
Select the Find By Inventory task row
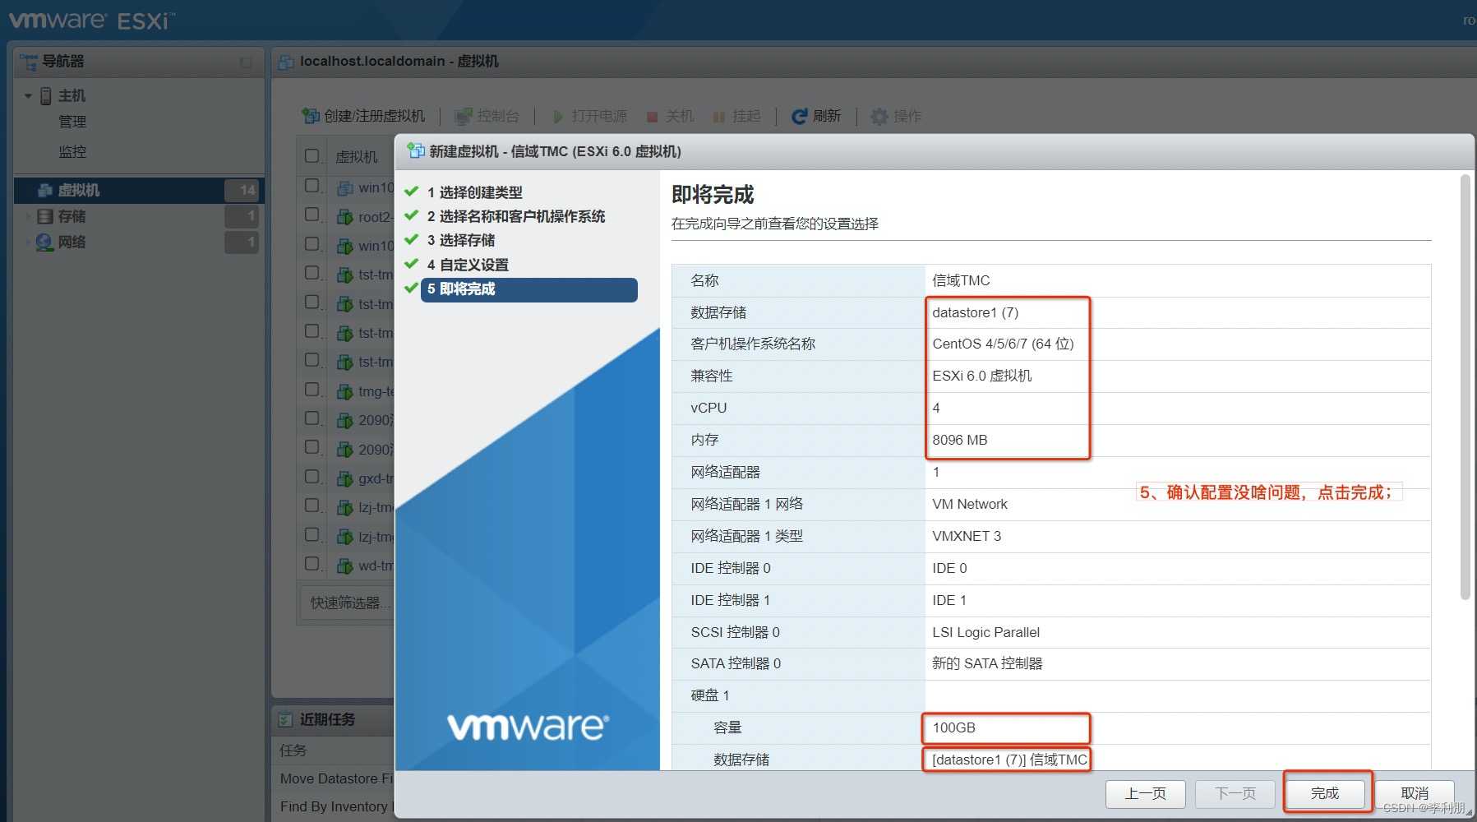pos(335,806)
